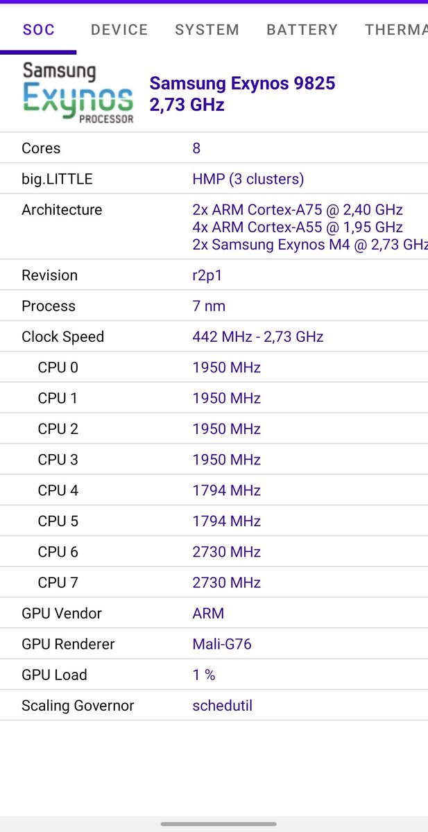Select the Revision r2p1 row
This screenshot has height=832, width=428.
[x=214, y=275]
